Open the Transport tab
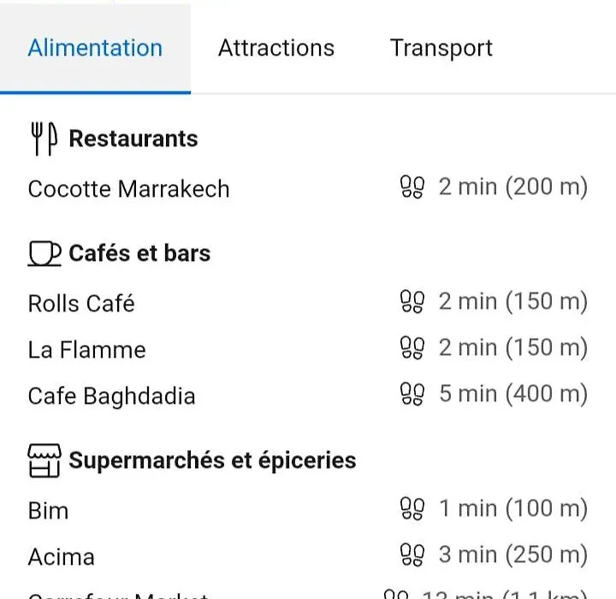This screenshot has width=616, height=599. pos(441,48)
